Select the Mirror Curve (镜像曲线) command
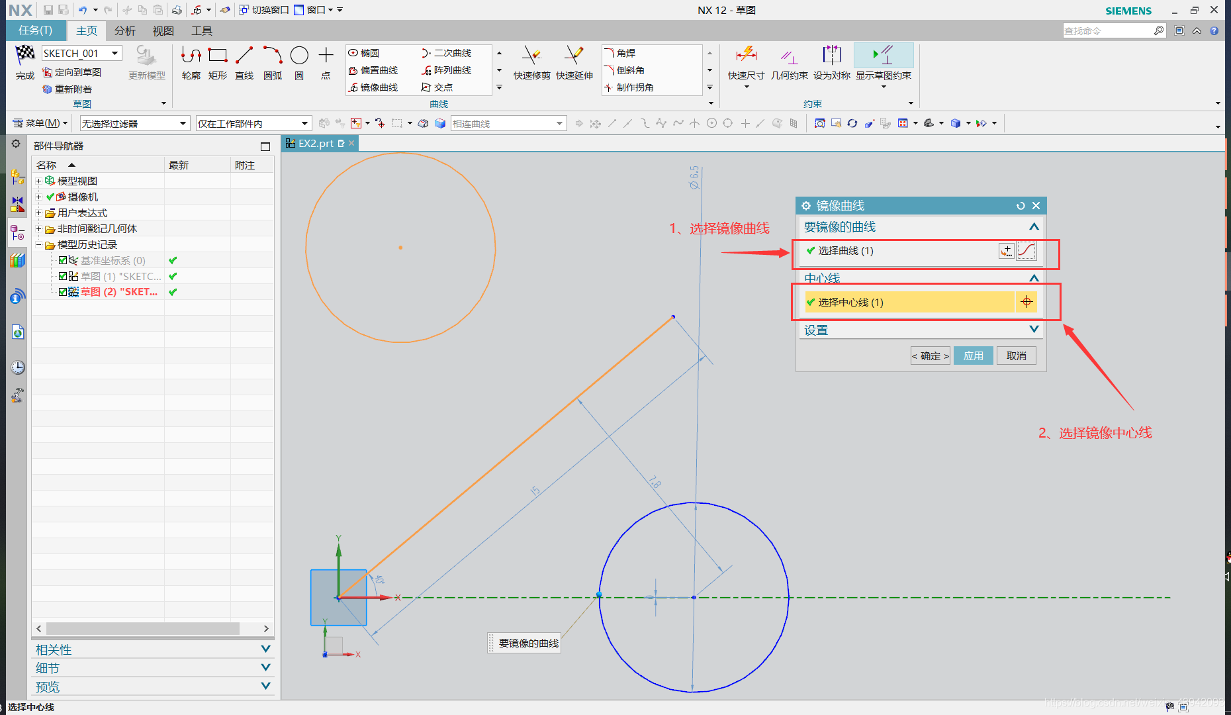This screenshot has height=715, width=1231. [x=373, y=87]
